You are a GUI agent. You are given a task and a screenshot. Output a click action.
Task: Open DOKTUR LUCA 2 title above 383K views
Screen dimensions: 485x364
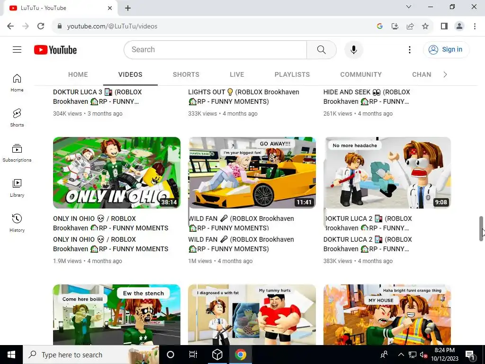click(368, 244)
